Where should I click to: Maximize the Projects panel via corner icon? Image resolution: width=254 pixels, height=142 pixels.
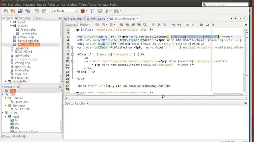pos(60,18)
